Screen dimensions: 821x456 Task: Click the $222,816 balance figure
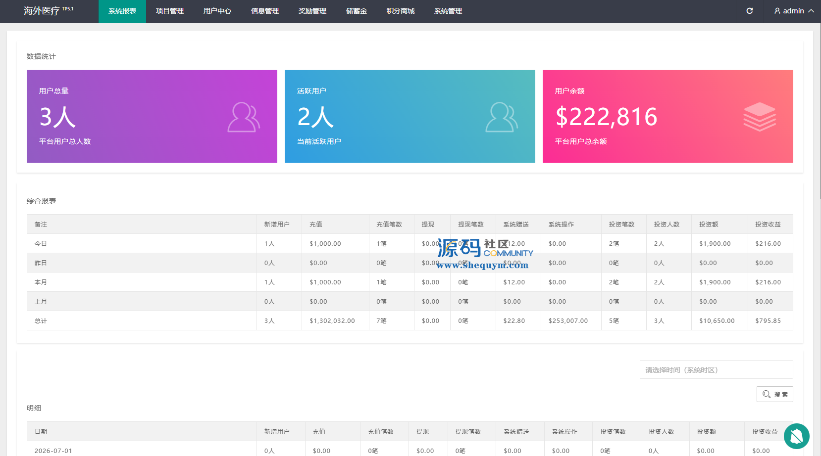pos(607,117)
